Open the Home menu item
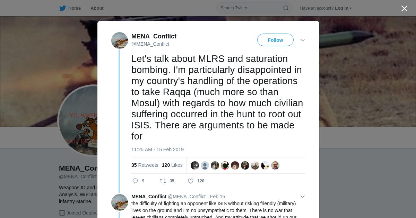Screen dimensions: 416x218 pos(74,8)
